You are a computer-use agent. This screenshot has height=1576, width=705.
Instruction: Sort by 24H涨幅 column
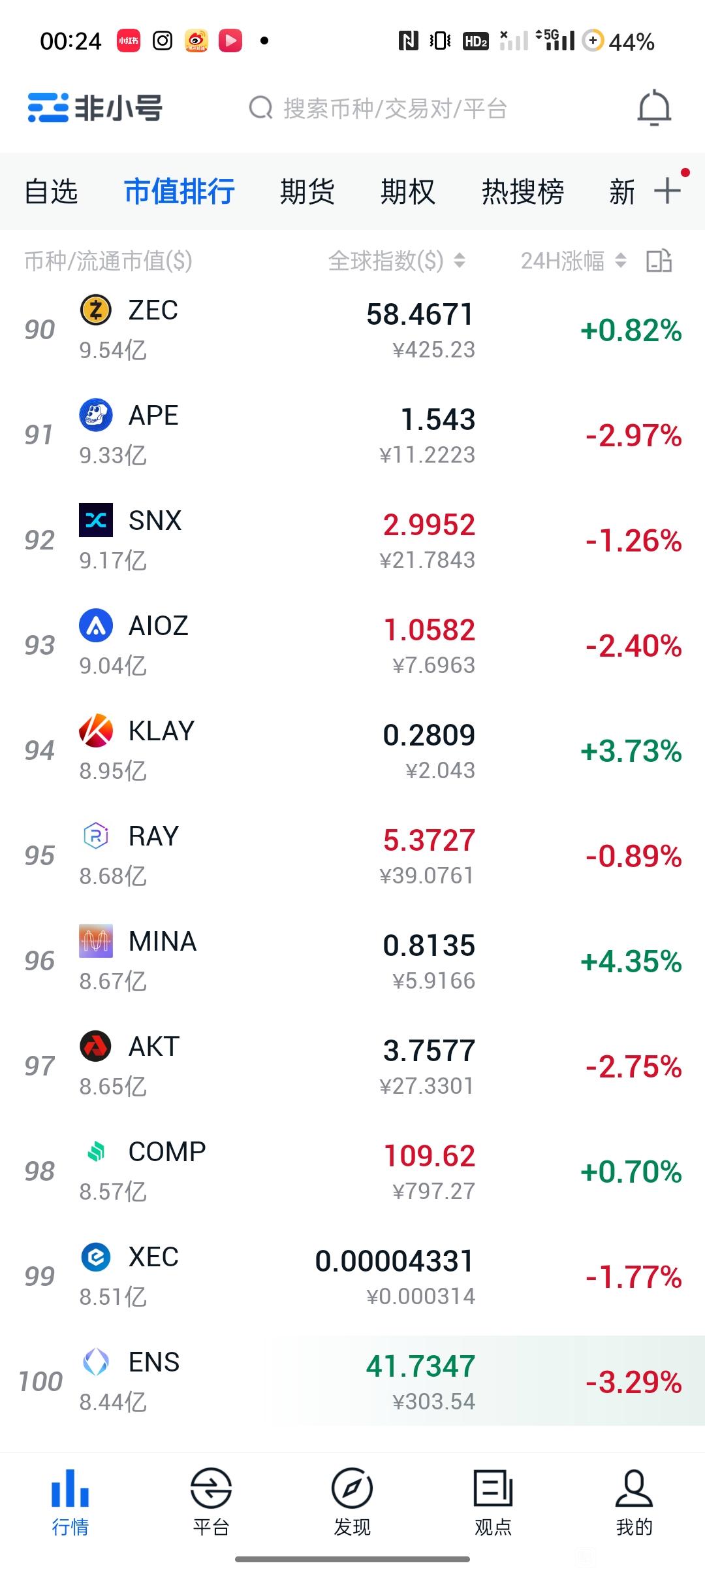coord(573,261)
